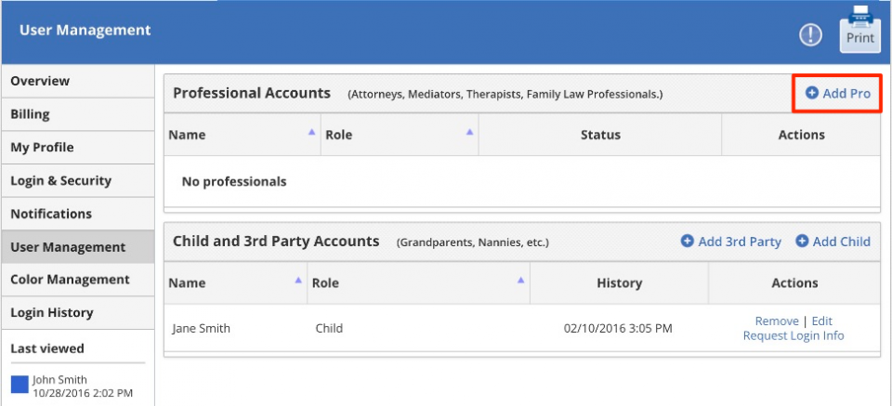The width and height of the screenshot is (892, 406).
Task: Remove Jane Smith's child account
Action: click(x=777, y=321)
